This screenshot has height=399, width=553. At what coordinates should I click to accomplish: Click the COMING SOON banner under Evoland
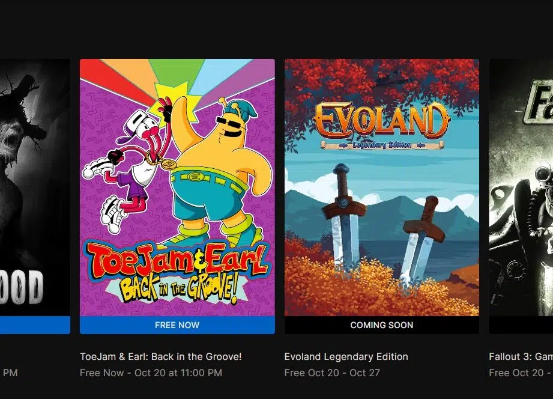(382, 325)
